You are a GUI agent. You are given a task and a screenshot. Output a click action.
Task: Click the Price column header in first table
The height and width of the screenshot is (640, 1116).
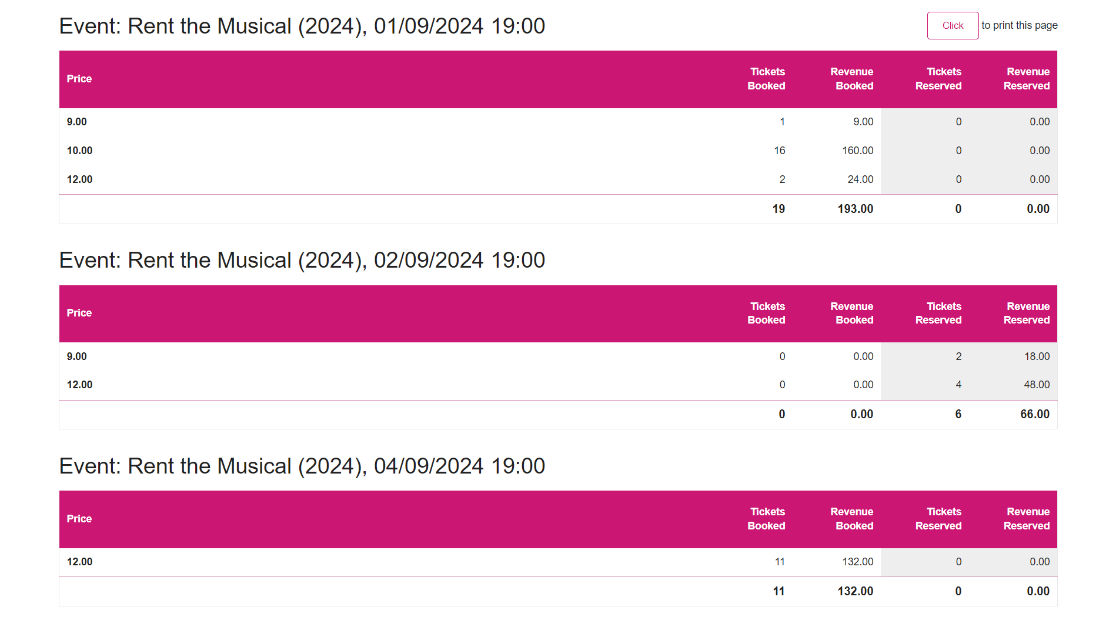point(79,78)
